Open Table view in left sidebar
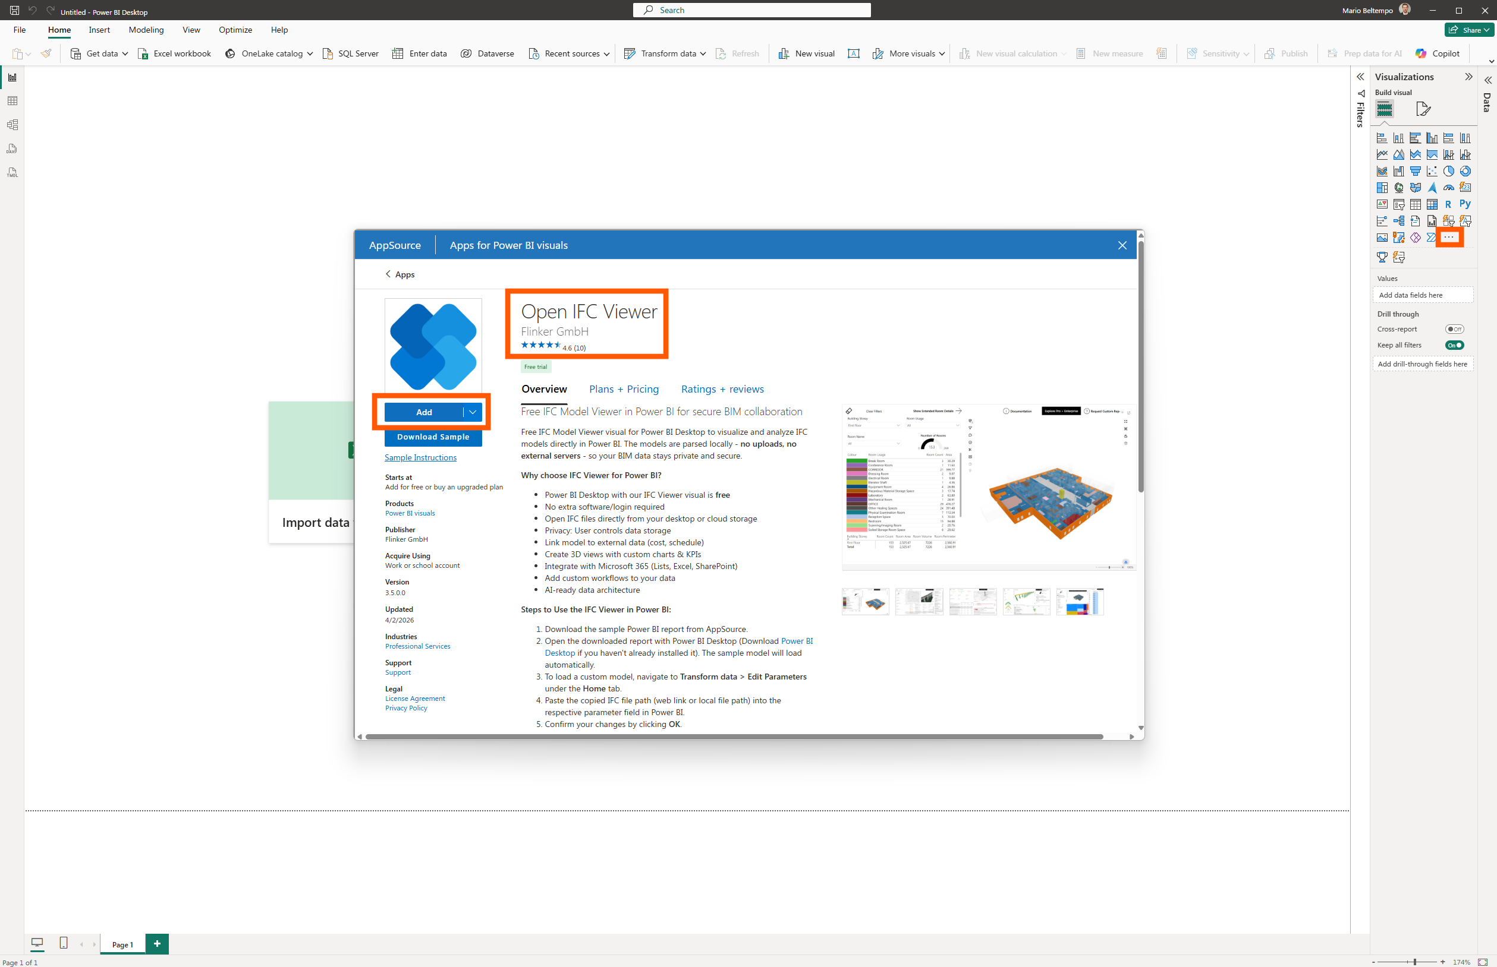This screenshot has width=1497, height=967. pyautogui.click(x=12, y=101)
